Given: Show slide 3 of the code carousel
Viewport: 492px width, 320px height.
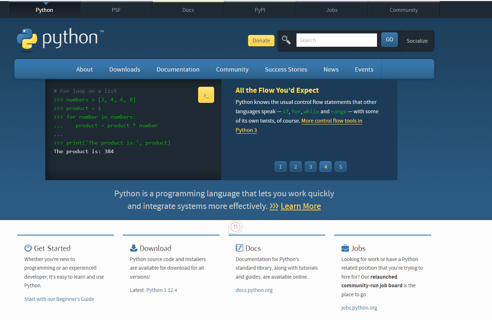Looking at the screenshot, I should coord(311,167).
